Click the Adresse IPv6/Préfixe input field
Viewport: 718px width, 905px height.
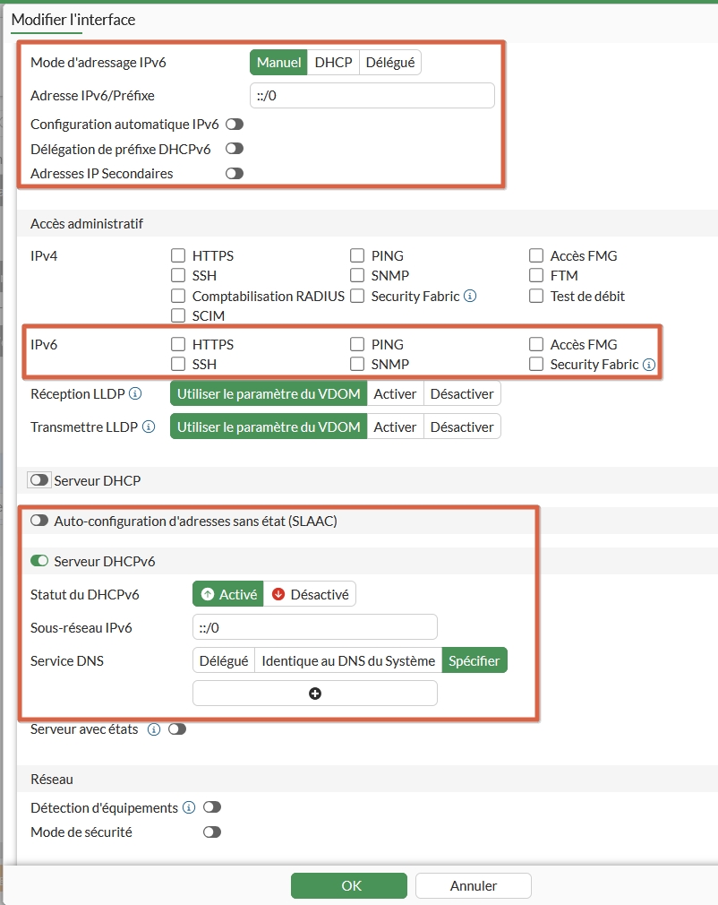coord(372,95)
